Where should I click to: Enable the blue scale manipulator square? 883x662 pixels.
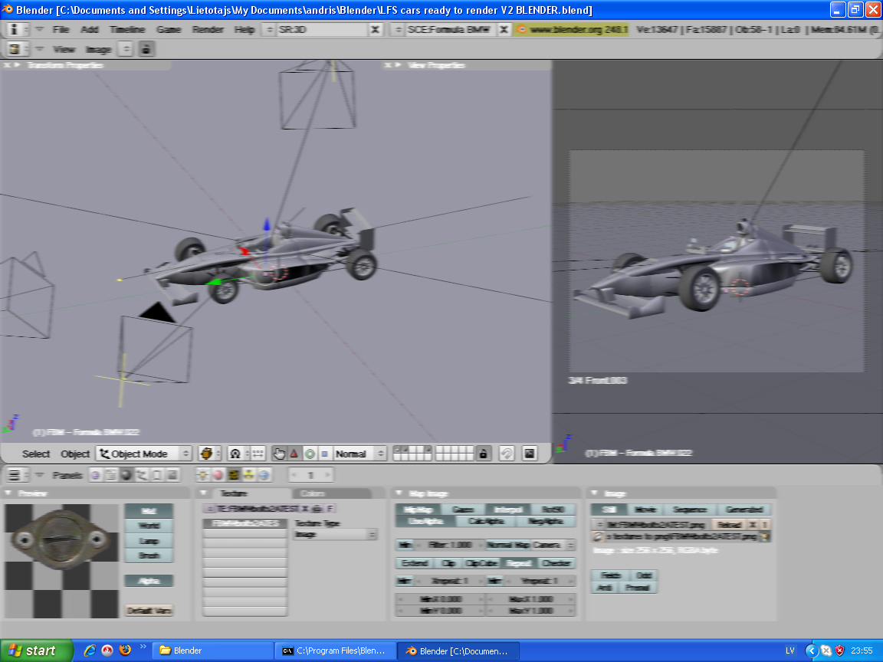(324, 453)
